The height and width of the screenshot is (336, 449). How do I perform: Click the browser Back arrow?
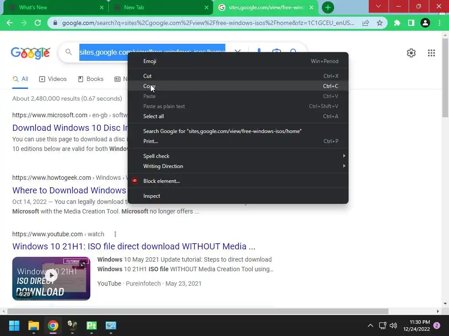pos(10,23)
